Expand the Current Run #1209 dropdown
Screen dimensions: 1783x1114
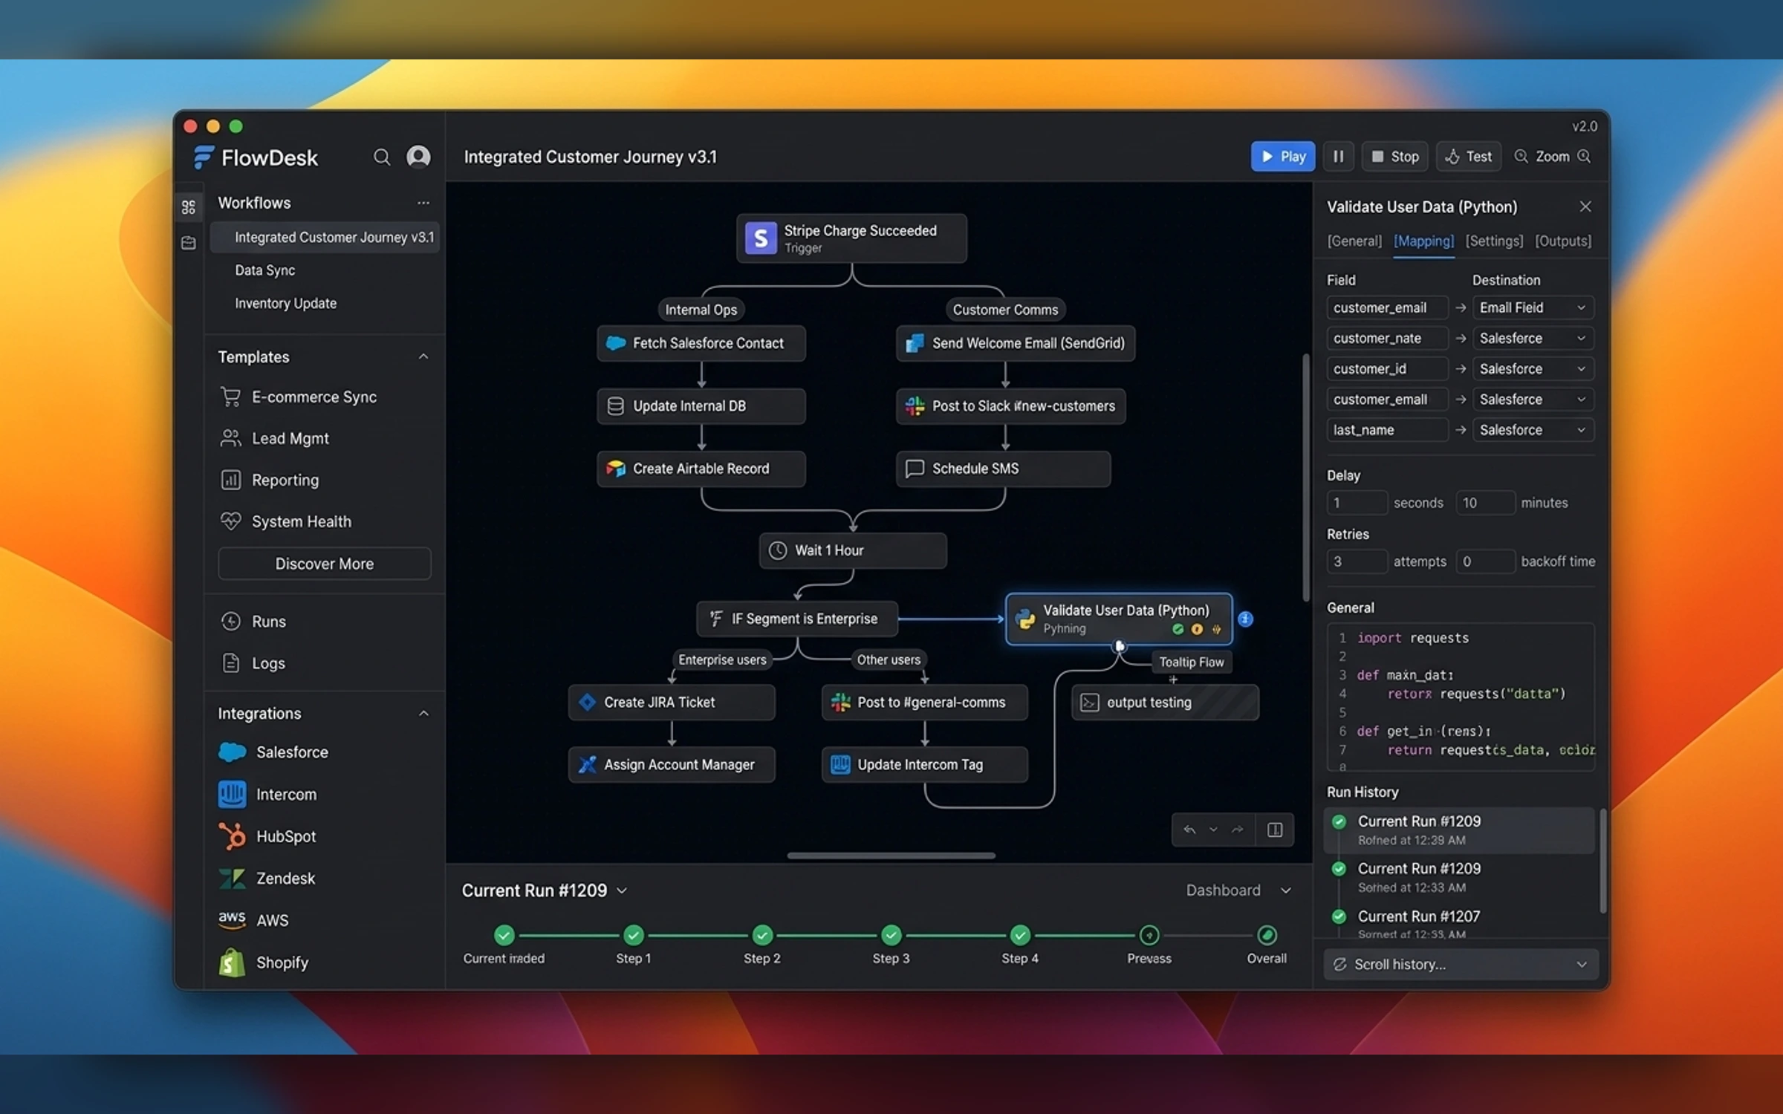pos(623,890)
